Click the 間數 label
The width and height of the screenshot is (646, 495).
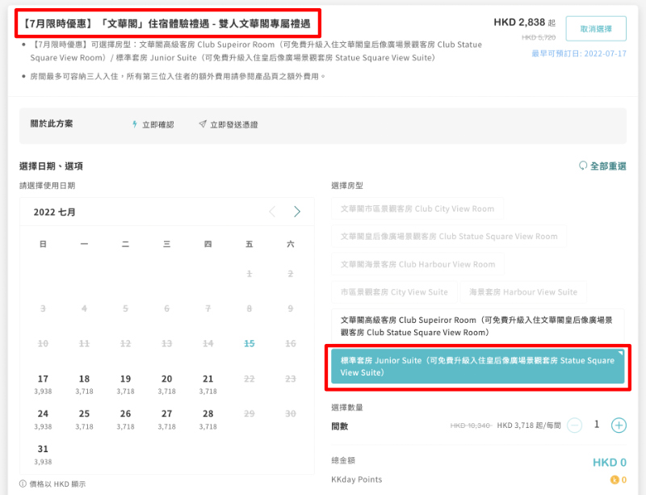339,426
